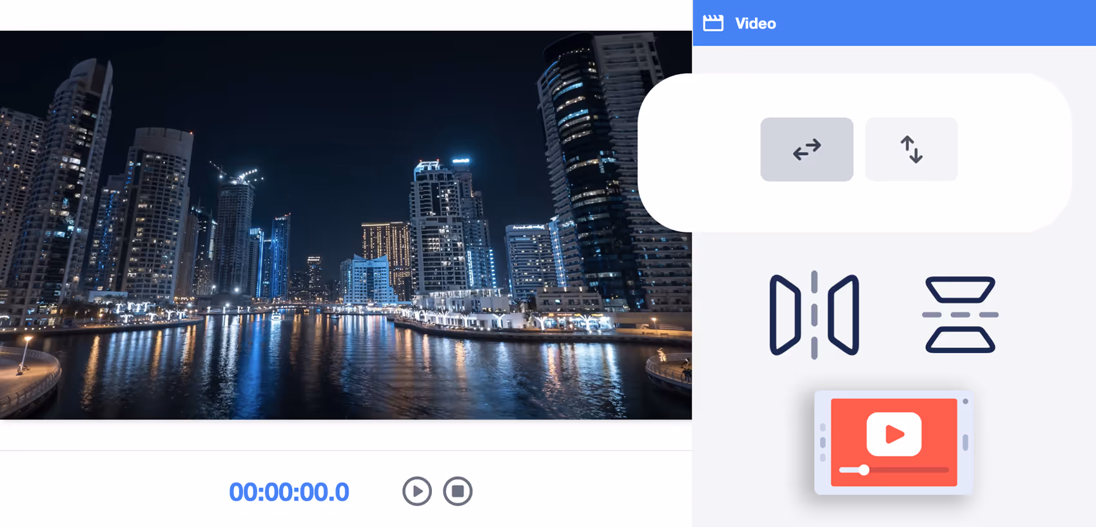This screenshot has height=527, width=1096.
Task: Click the slider knob on the red thumbnail
Action: tap(864, 470)
